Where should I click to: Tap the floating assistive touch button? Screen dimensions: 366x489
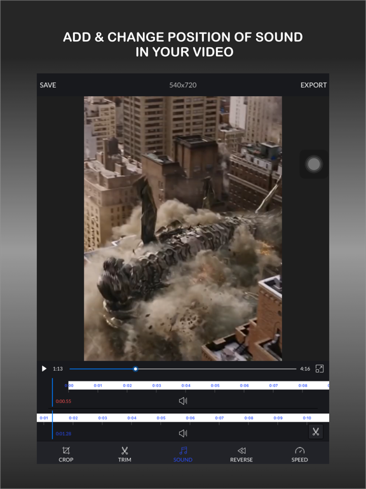pyautogui.click(x=314, y=164)
